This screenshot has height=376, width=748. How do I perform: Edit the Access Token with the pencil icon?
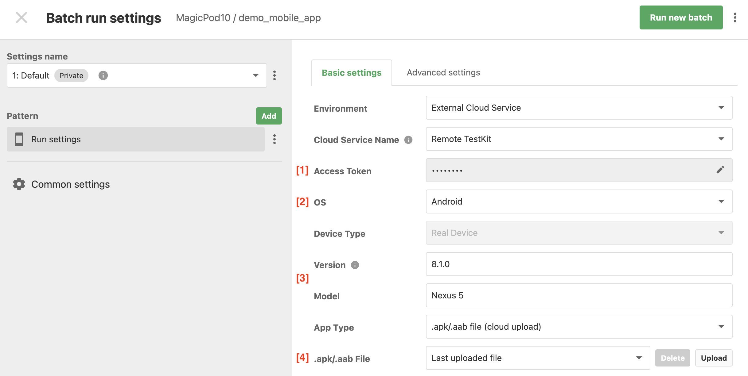[720, 170]
